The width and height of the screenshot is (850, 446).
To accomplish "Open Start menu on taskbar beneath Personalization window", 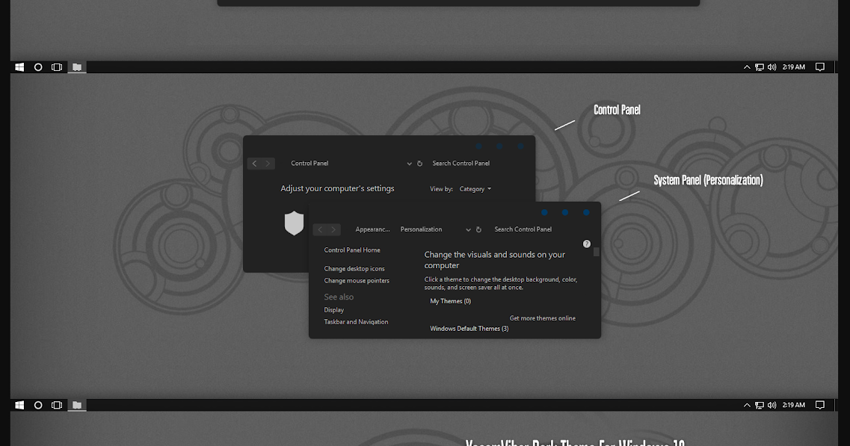I will tap(19, 405).
